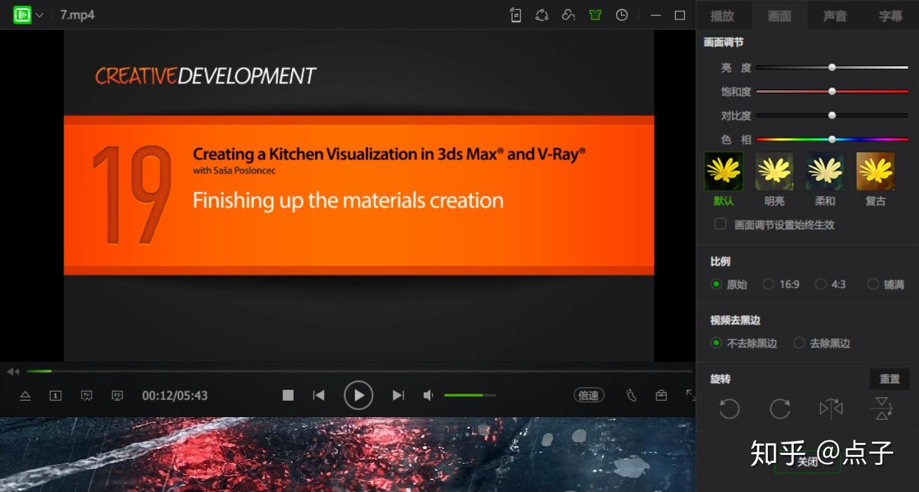Open the iQiyi player logo menu
The width and height of the screenshot is (919, 492).
pyautogui.click(x=22, y=15)
